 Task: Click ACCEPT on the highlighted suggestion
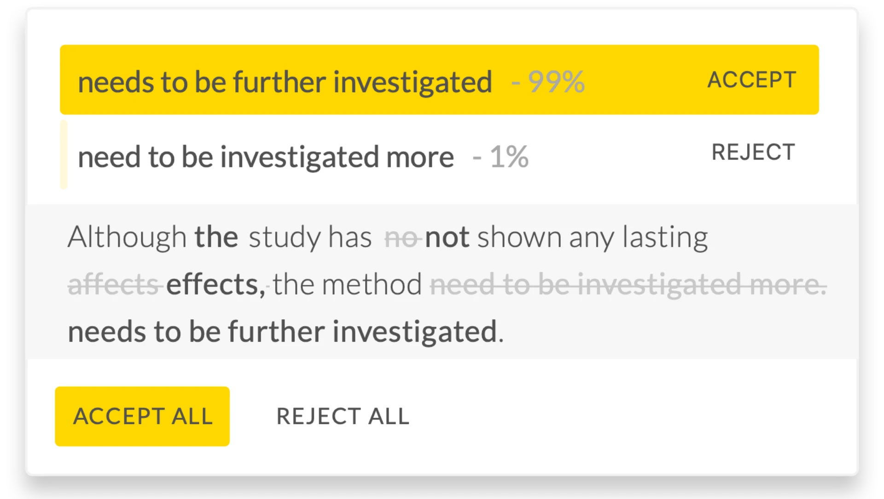(x=751, y=80)
